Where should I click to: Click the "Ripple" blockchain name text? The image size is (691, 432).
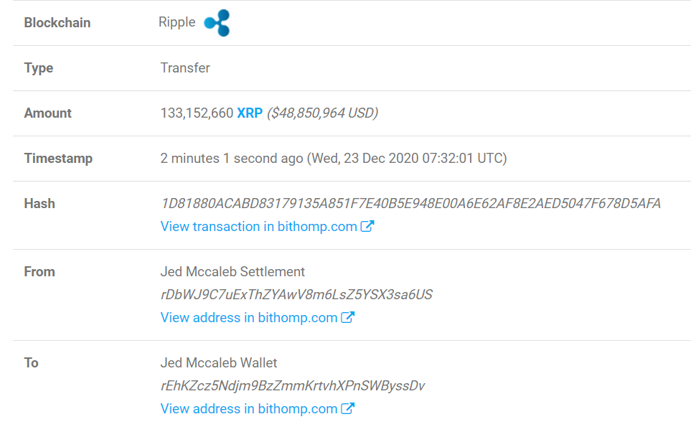click(x=177, y=22)
